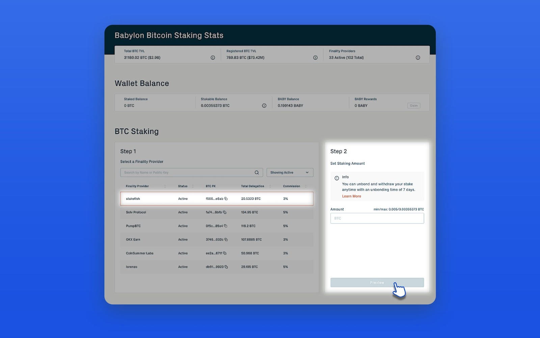Click the search magnifier icon in Step 1
Viewport: 540px width, 338px height.
point(257,172)
